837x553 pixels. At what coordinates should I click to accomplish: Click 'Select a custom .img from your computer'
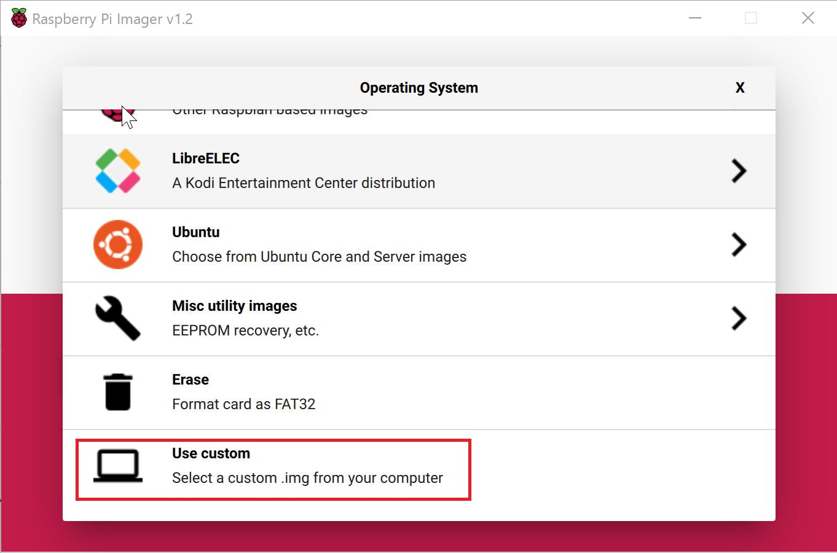click(x=307, y=478)
